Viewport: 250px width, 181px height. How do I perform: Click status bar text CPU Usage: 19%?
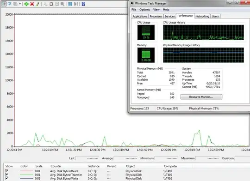click(x=167, y=109)
